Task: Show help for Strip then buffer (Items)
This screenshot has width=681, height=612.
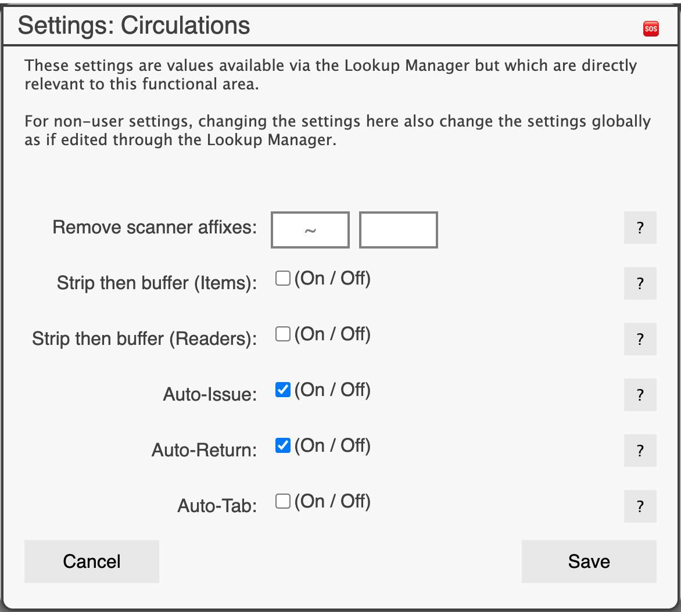Action: tap(640, 283)
